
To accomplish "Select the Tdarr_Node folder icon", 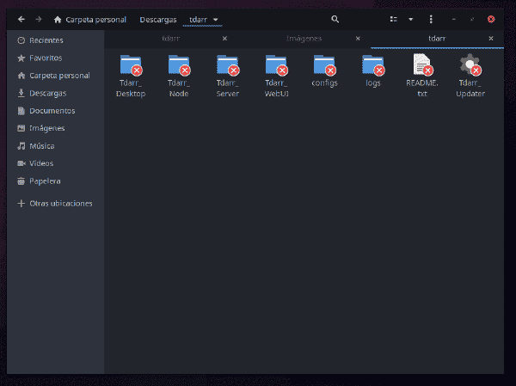I will [x=179, y=64].
